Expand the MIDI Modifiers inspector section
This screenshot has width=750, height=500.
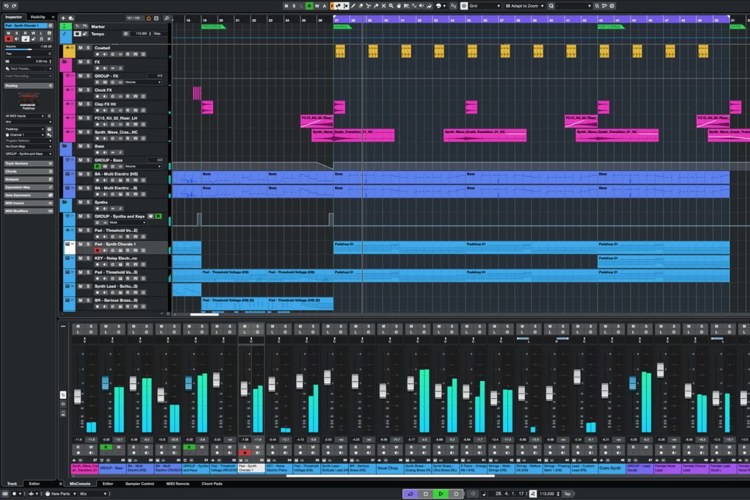point(29,211)
